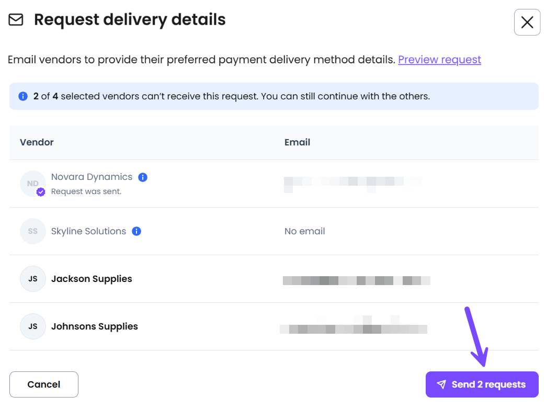Viewport: 546px width, 408px height.
Task: Open the Preview request link
Action: click(x=439, y=60)
